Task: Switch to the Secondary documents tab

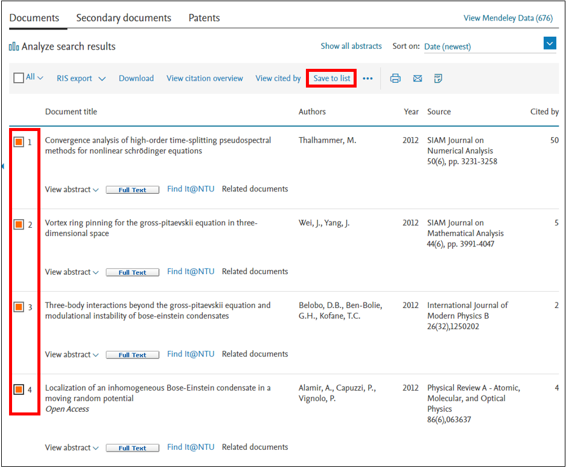Action: click(x=124, y=18)
